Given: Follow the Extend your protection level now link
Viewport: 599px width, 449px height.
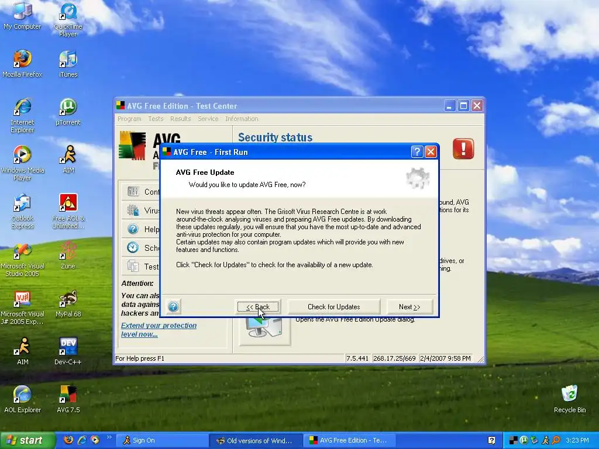Looking at the screenshot, I should tap(159, 330).
